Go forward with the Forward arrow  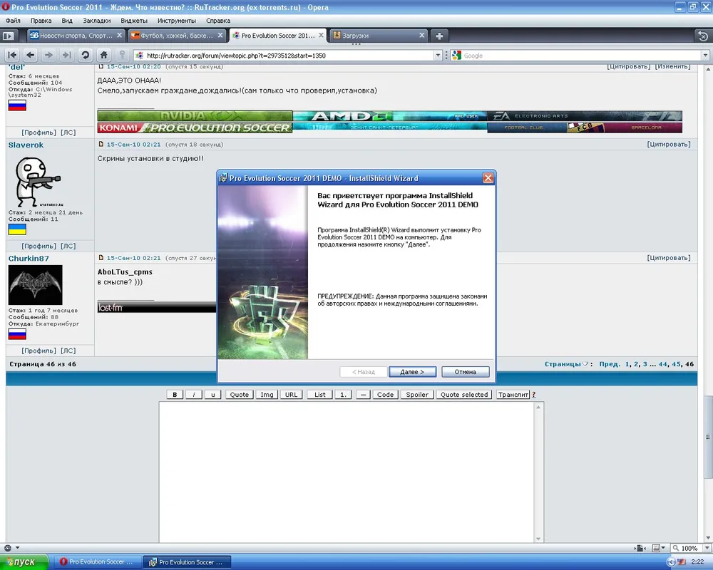[48, 56]
